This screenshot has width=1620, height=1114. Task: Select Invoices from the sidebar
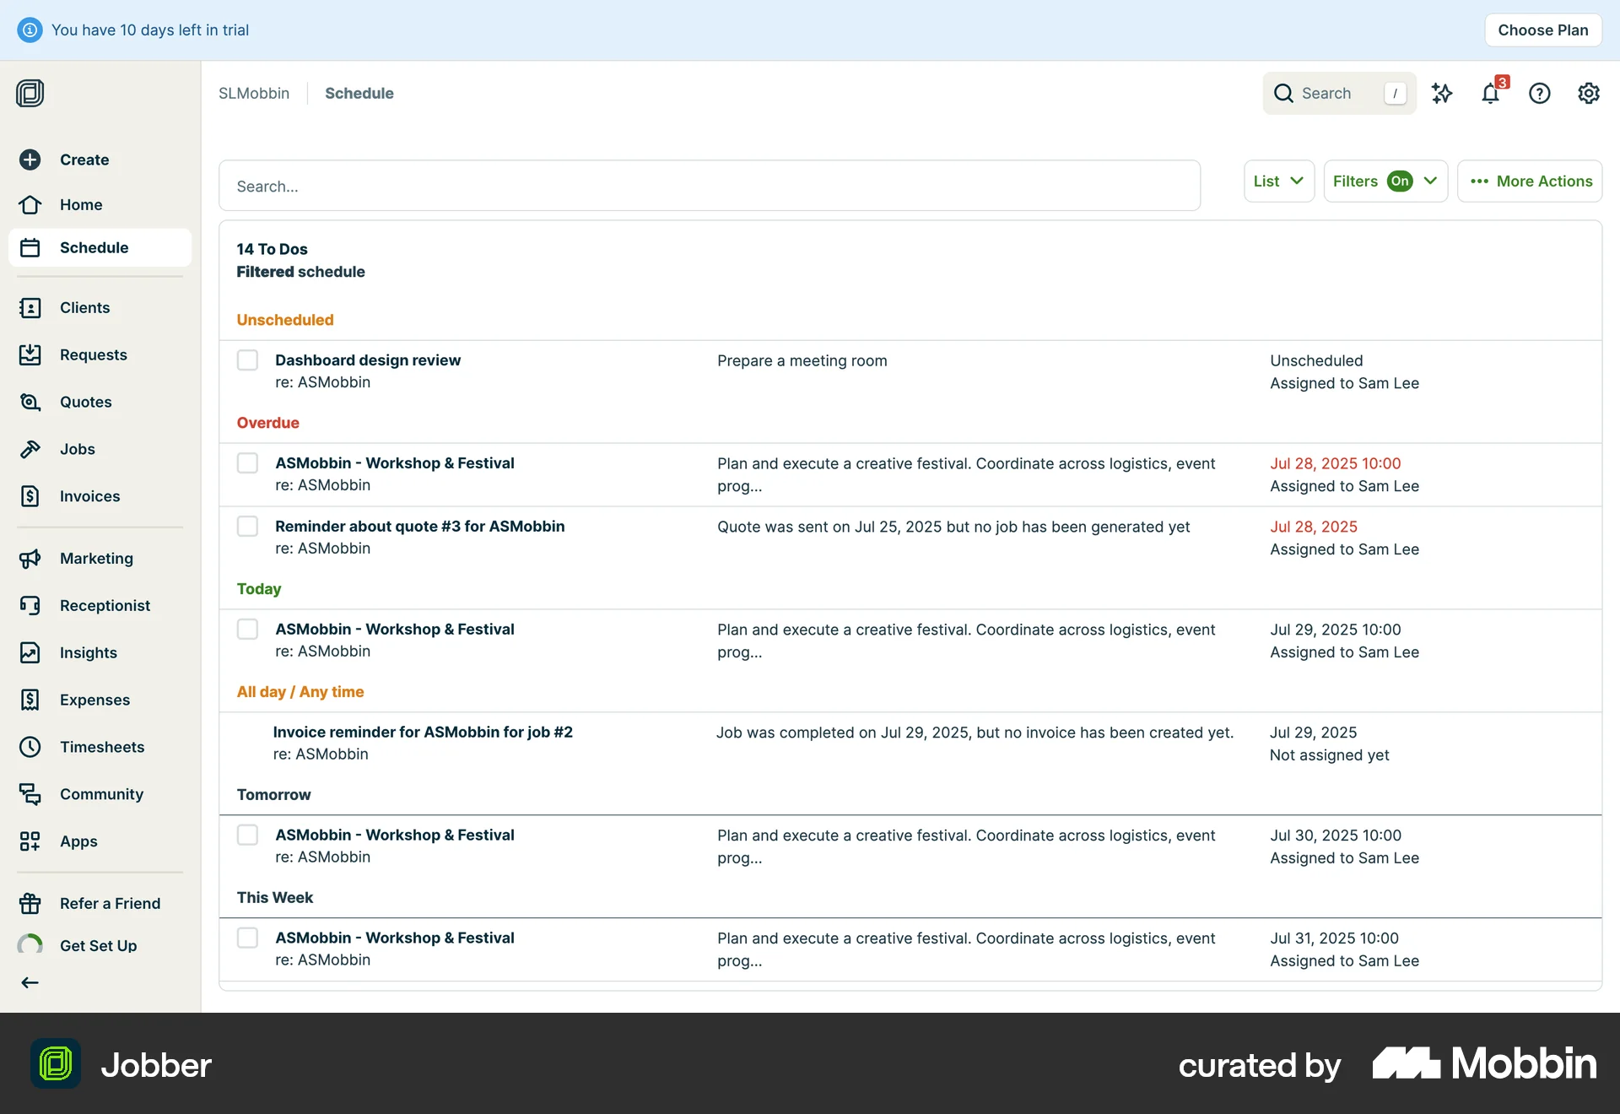pos(89,496)
